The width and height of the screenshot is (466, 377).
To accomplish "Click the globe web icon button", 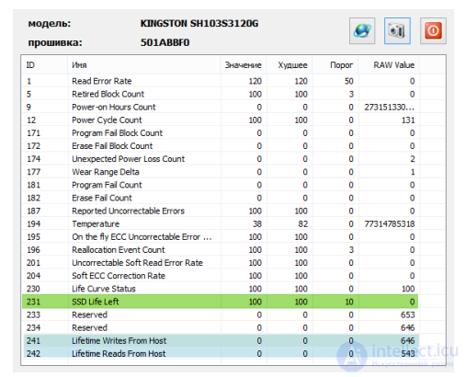I will click(362, 30).
